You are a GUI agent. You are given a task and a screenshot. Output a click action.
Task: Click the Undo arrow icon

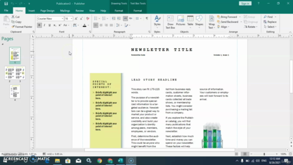coord(12,4)
